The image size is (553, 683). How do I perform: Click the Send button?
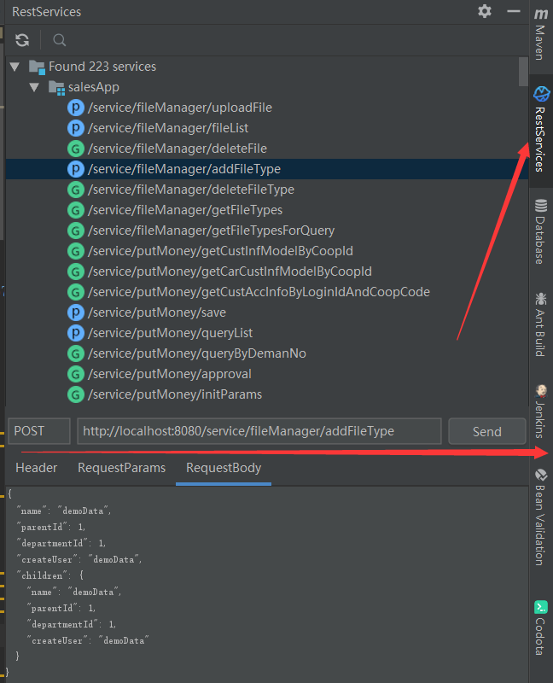click(x=486, y=431)
